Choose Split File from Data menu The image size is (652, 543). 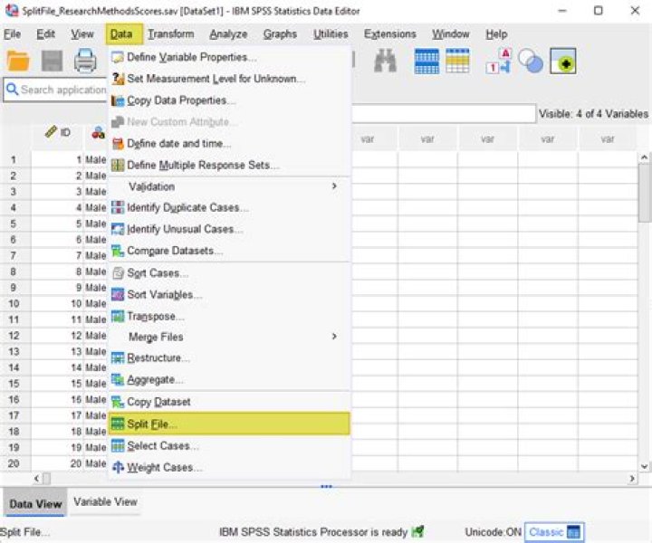tap(152, 424)
